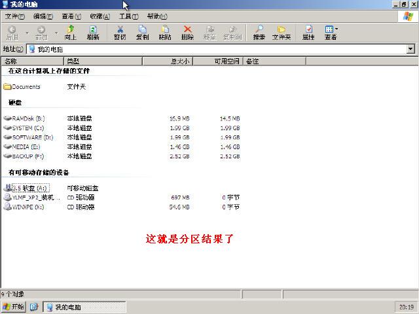Screen dimensions: 419x314
Task: Select the SYSTEM (C:) drive
Action: coord(28,128)
